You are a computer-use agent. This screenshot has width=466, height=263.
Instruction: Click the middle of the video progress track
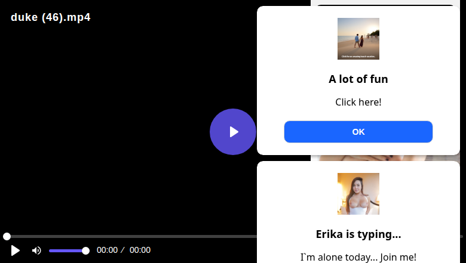pyautogui.click(x=131, y=236)
